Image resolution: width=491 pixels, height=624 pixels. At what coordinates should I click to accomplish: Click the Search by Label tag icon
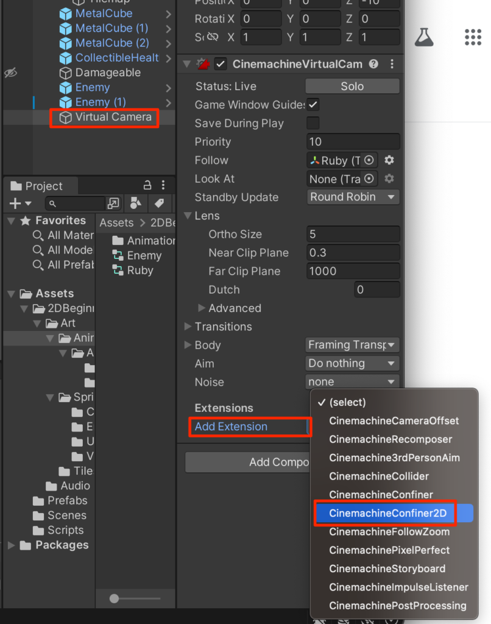tap(159, 204)
